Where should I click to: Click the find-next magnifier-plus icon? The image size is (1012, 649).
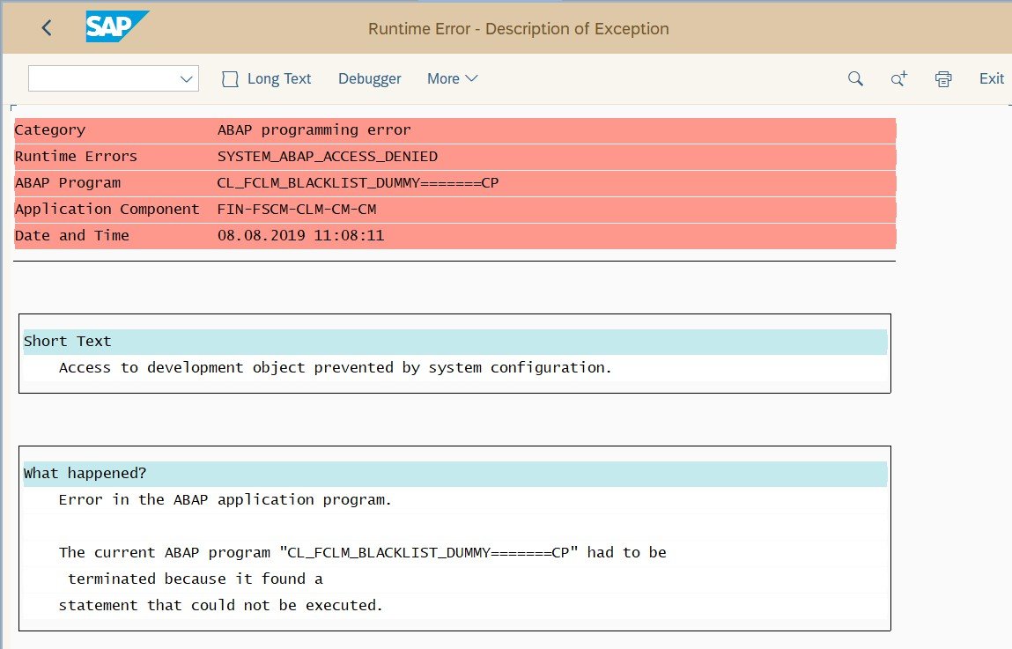(x=898, y=78)
